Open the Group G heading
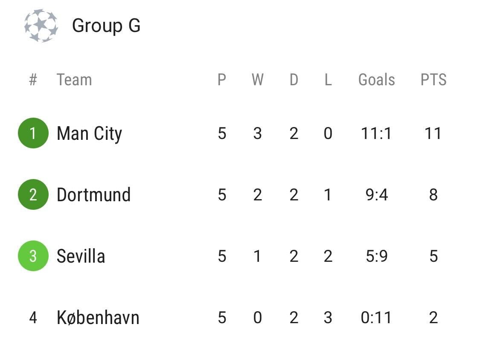Viewport: 480px width, 359px height. coord(106,26)
